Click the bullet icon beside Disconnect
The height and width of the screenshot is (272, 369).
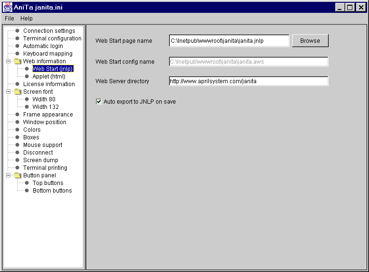coord(17,152)
